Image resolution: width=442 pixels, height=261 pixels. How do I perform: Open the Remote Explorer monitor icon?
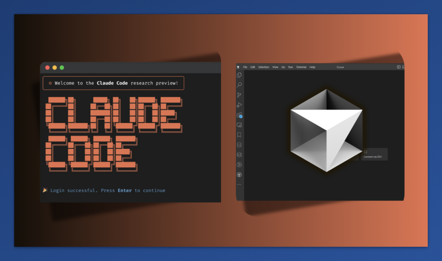239,125
